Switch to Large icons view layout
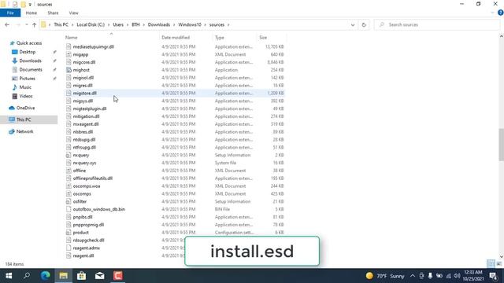This screenshot has width=504, height=283. pyautogui.click(x=498, y=264)
